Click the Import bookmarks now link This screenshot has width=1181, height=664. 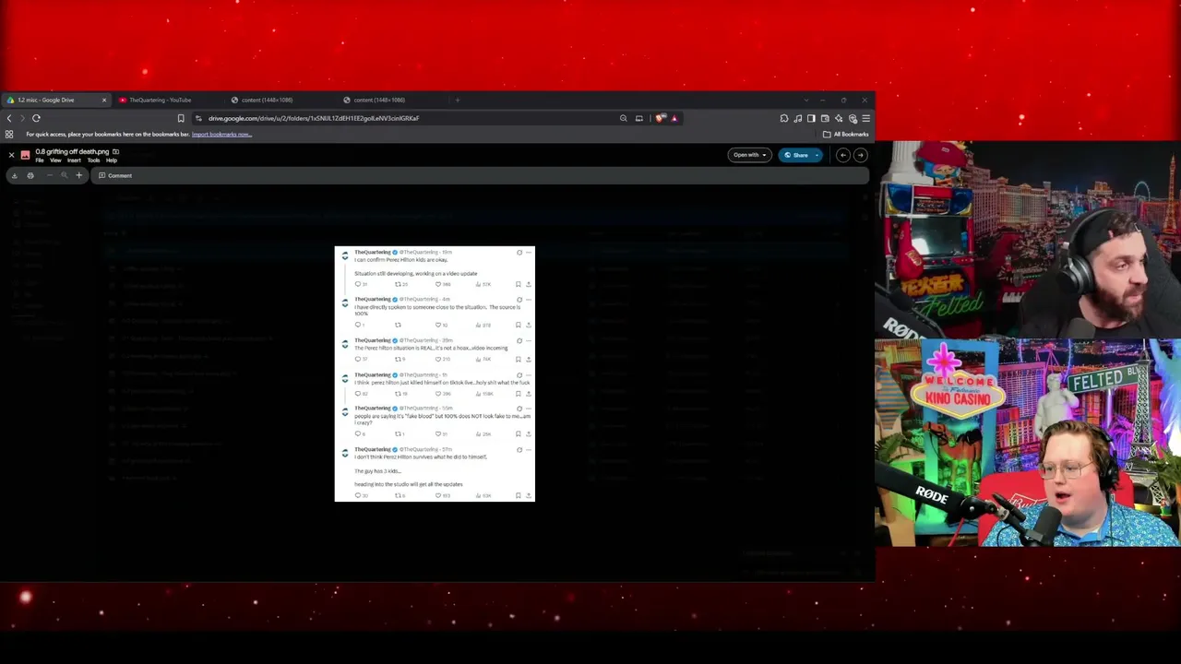click(221, 135)
